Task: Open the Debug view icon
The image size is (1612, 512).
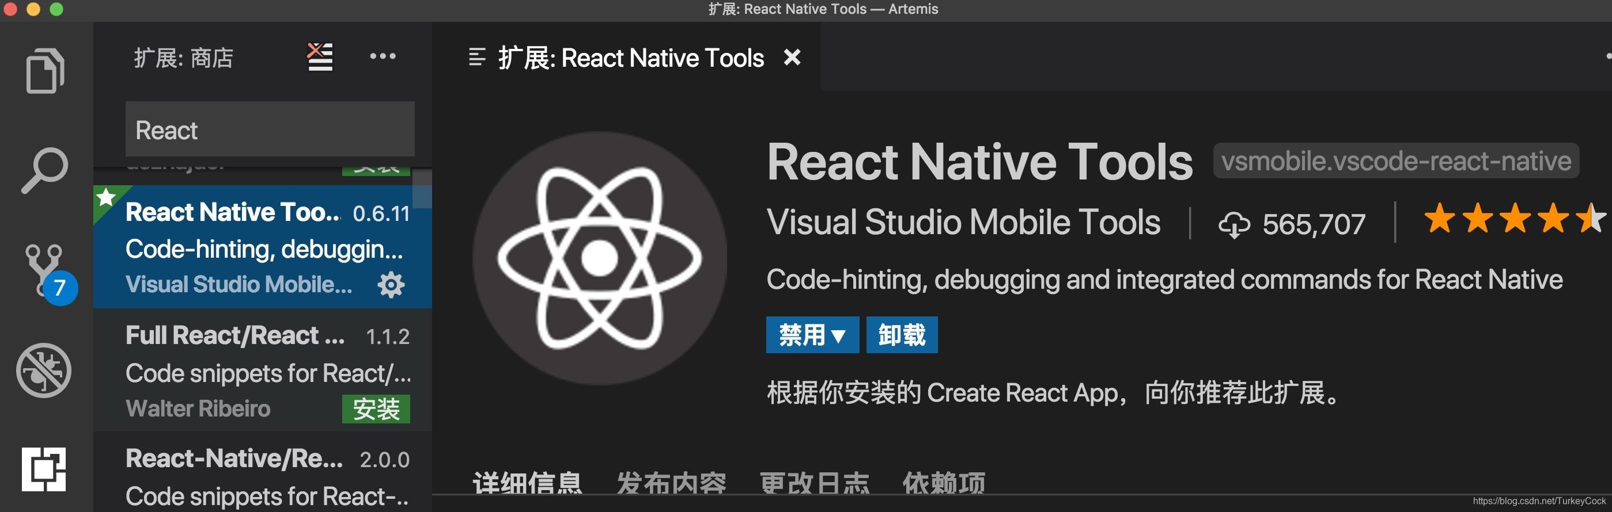Action: tap(44, 370)
